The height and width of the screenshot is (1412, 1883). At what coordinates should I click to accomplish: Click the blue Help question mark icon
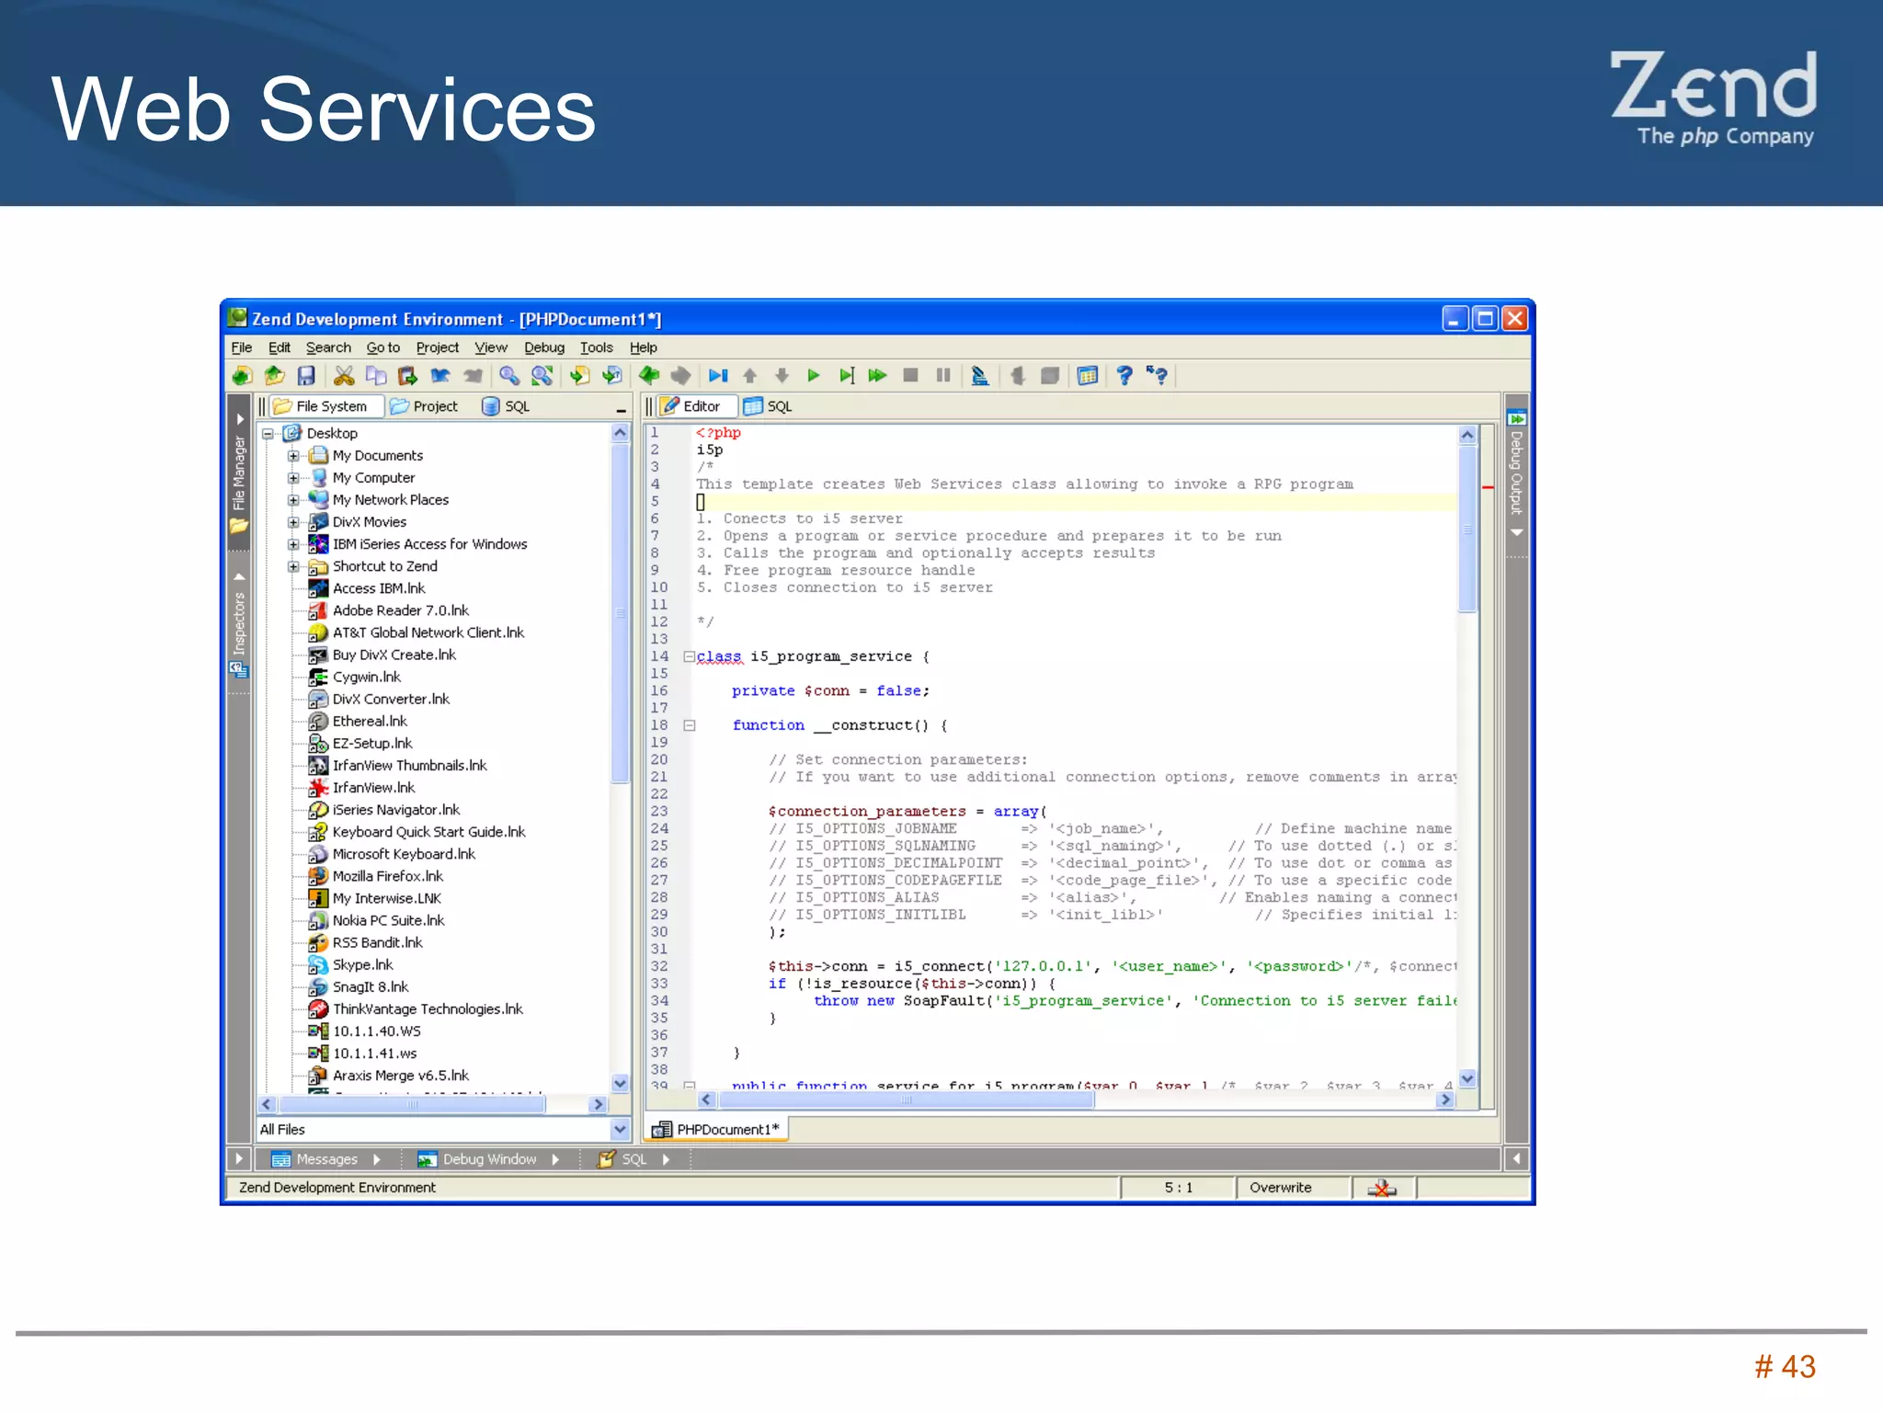[1124, 375]
